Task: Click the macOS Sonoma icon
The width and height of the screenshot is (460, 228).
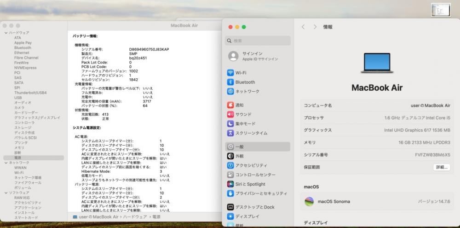Action: click(309, 202)
